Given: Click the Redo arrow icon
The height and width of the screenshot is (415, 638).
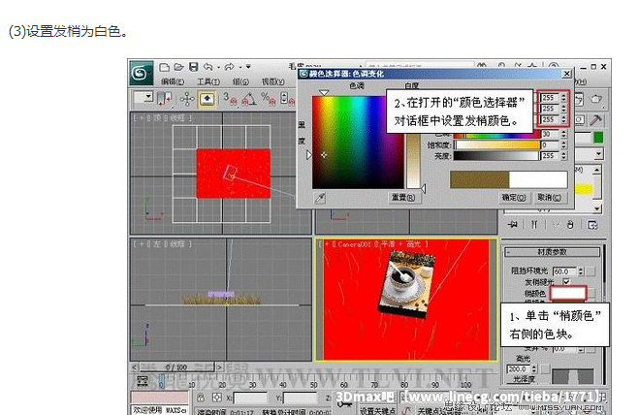Looking at the screenshot, I should click(x=230, y=67).
